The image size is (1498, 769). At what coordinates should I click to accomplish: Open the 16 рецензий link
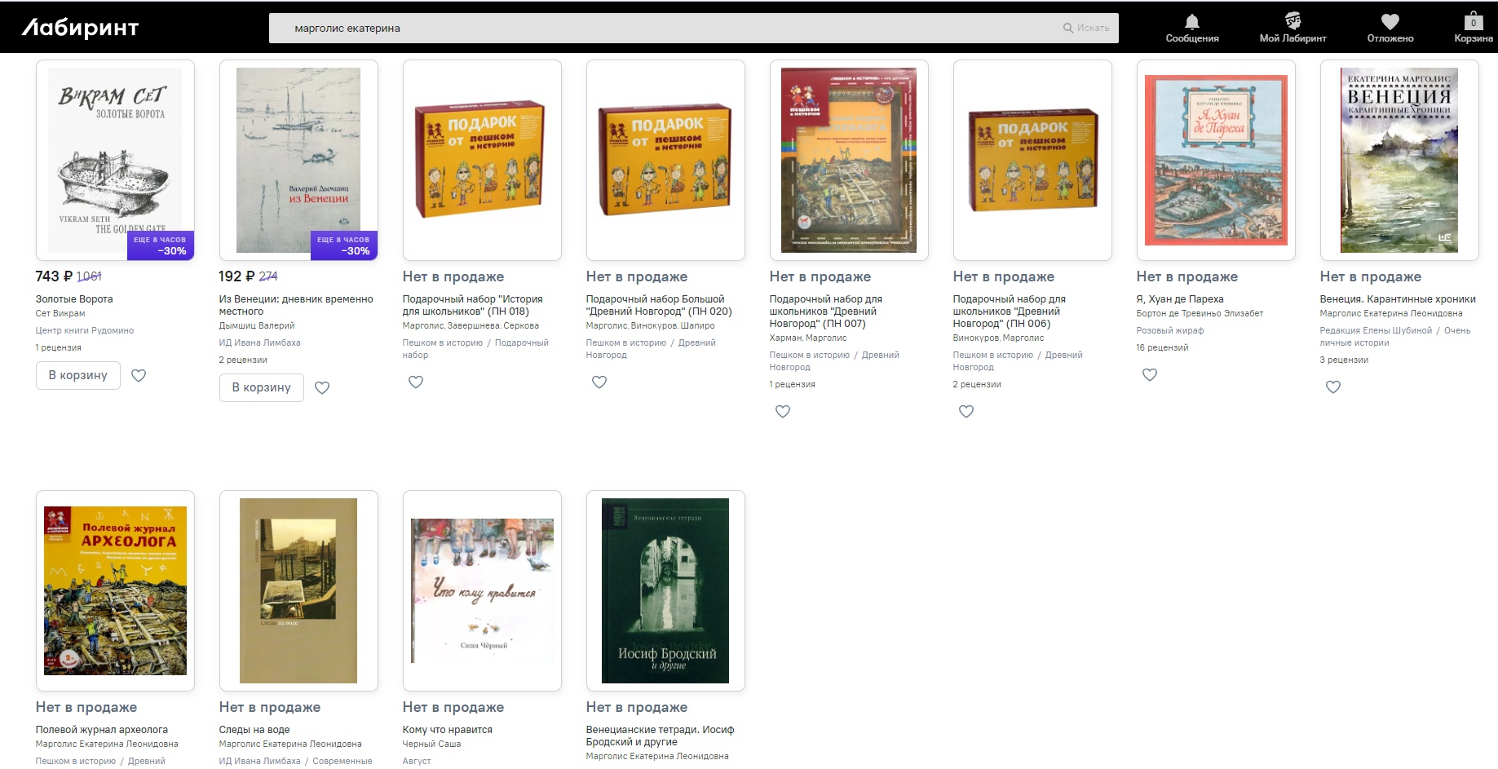[1162, 348]
